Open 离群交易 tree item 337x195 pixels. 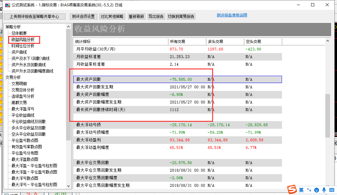pos(19,103)
